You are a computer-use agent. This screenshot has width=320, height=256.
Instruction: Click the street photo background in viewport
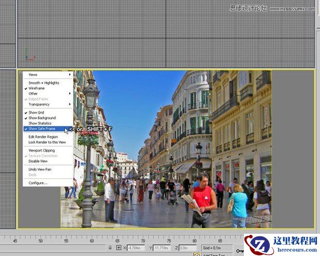[166, 149]
